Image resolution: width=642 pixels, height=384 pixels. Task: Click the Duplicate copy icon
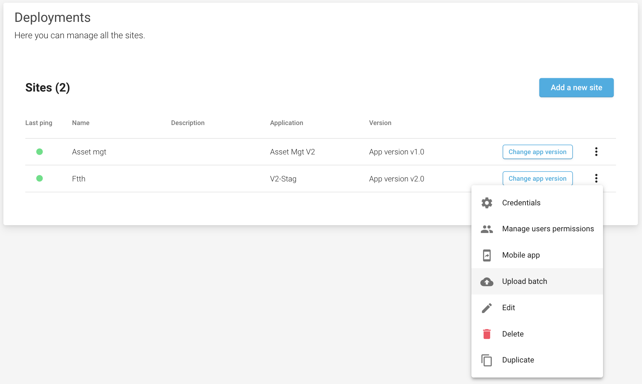487,360
